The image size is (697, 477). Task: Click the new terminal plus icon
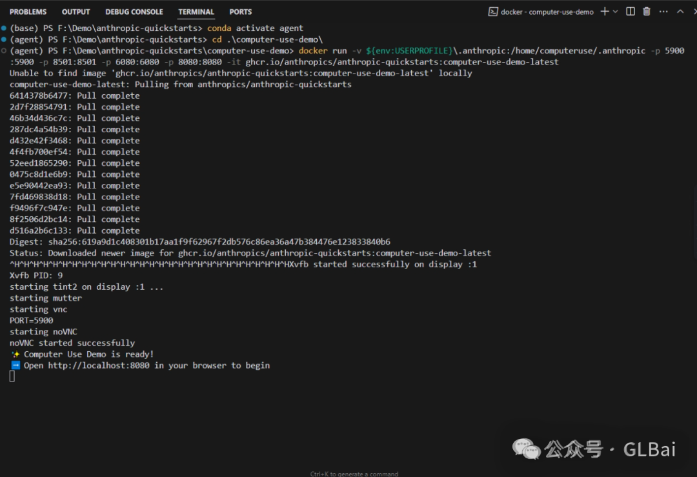tap(605, 12)
